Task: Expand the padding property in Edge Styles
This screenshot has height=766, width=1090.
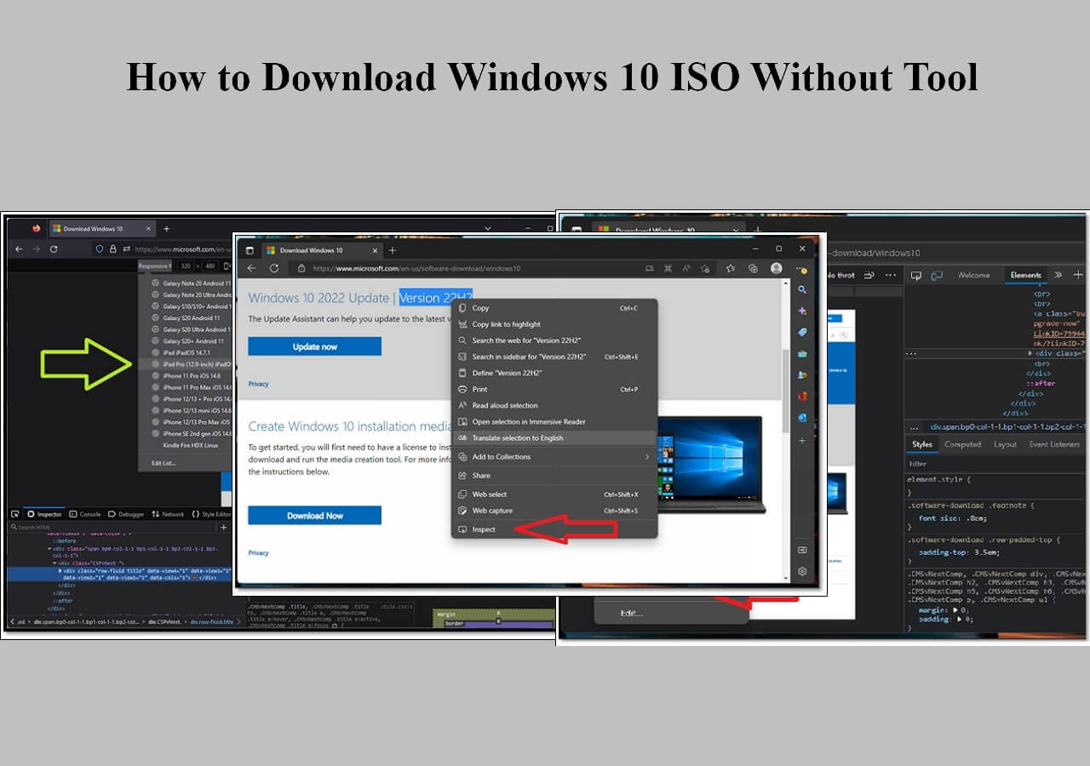Action: 960,619
